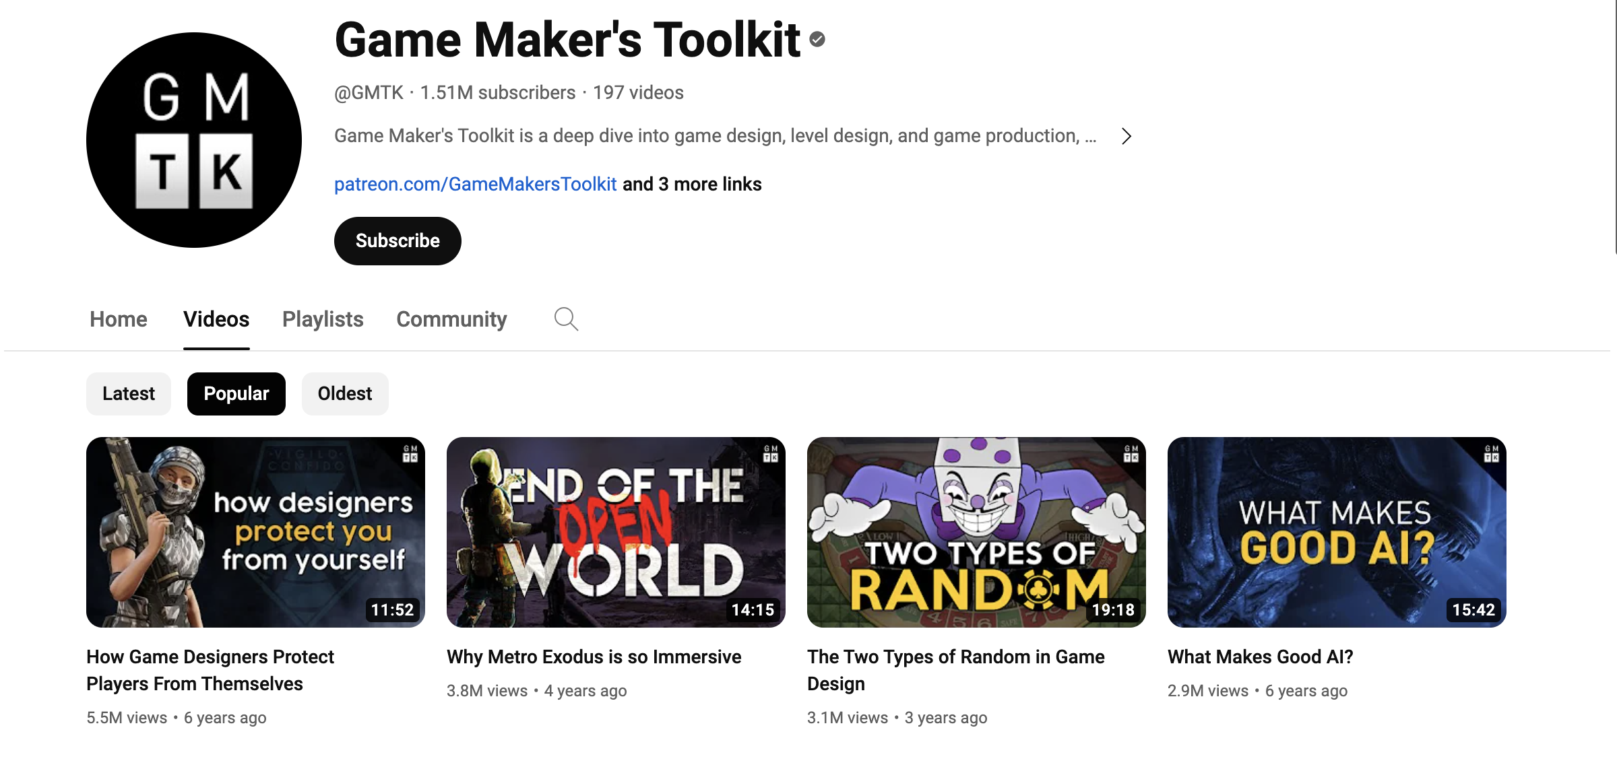Switch to the Playlists tab

[x=322, y=319]
